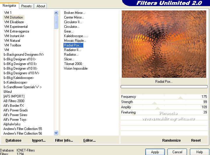
Task: Select VM Toolbox category
Action: (x=13, y=45)
